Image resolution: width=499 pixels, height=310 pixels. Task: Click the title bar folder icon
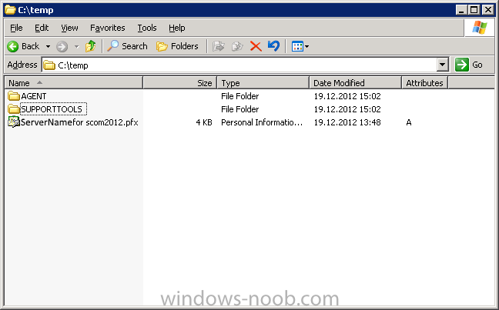10,10
